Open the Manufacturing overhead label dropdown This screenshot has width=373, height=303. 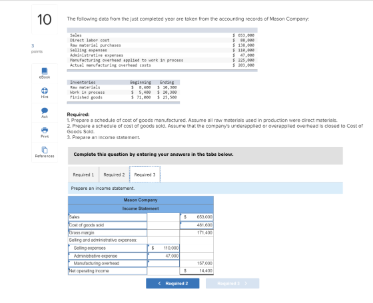click(x=107, y=263)
